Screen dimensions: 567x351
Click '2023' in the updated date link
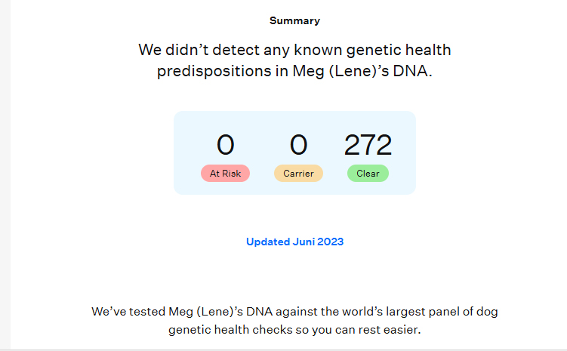point(330,242)
